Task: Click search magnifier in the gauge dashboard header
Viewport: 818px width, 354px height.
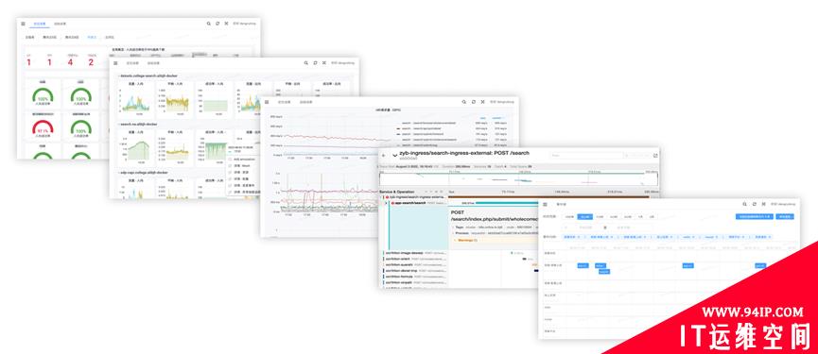Action: coord(209,24)
